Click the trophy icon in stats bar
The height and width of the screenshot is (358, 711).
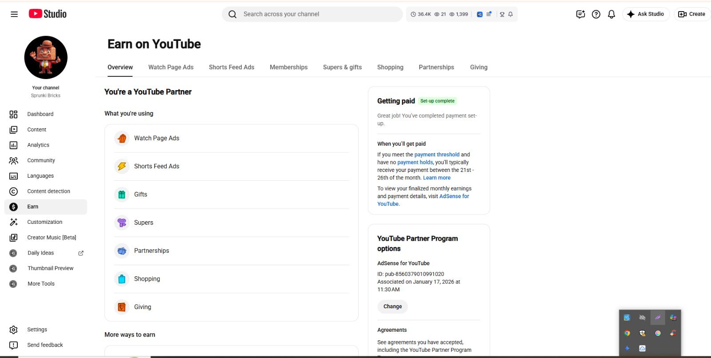pyautogui.click(x=502, y=14)
